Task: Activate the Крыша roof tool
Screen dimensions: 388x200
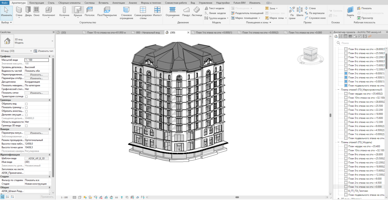Action: point(78,12)
